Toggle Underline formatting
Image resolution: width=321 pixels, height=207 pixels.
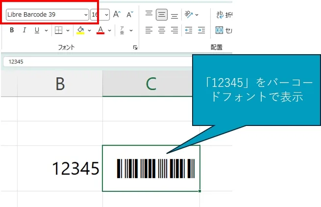pos(37,30)
